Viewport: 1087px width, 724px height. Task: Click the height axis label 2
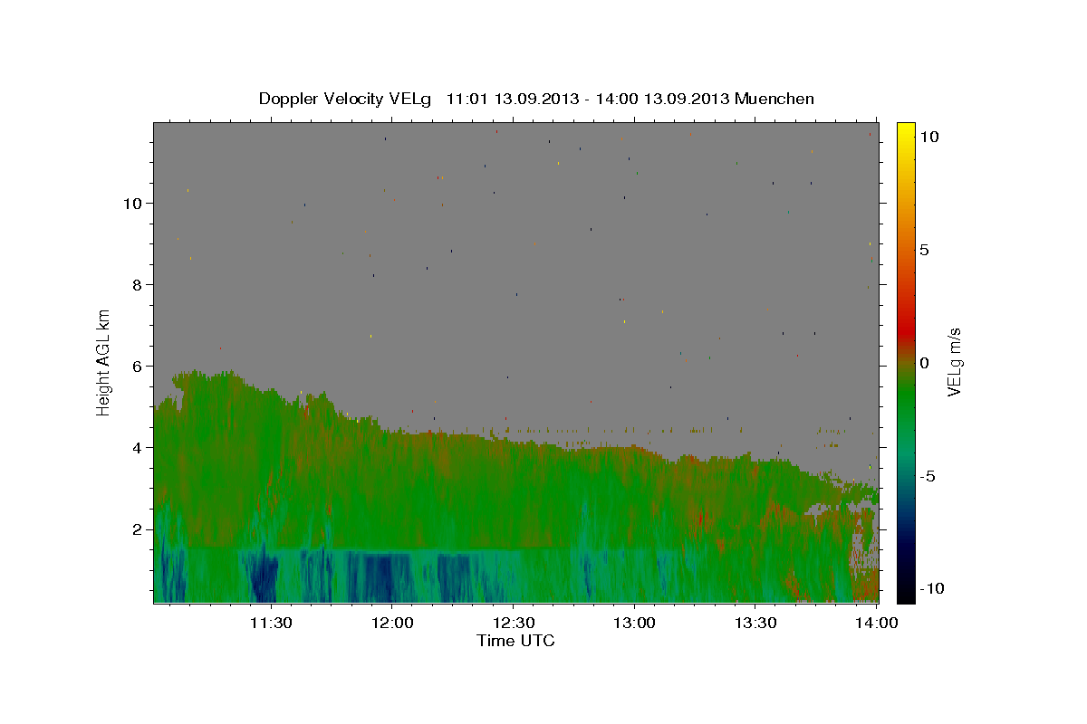[139, 529]
